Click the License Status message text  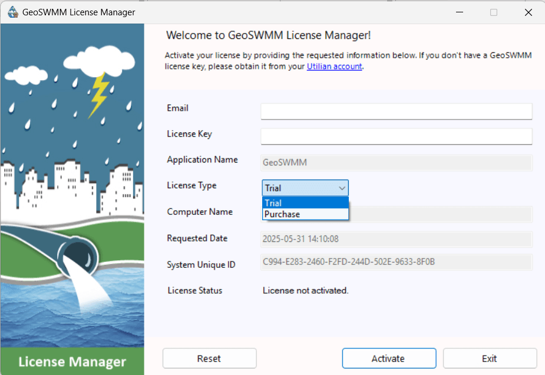[305, 290]
